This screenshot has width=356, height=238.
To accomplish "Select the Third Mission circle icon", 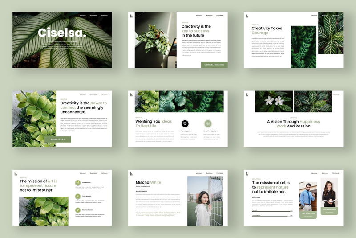I will point(78,196).
